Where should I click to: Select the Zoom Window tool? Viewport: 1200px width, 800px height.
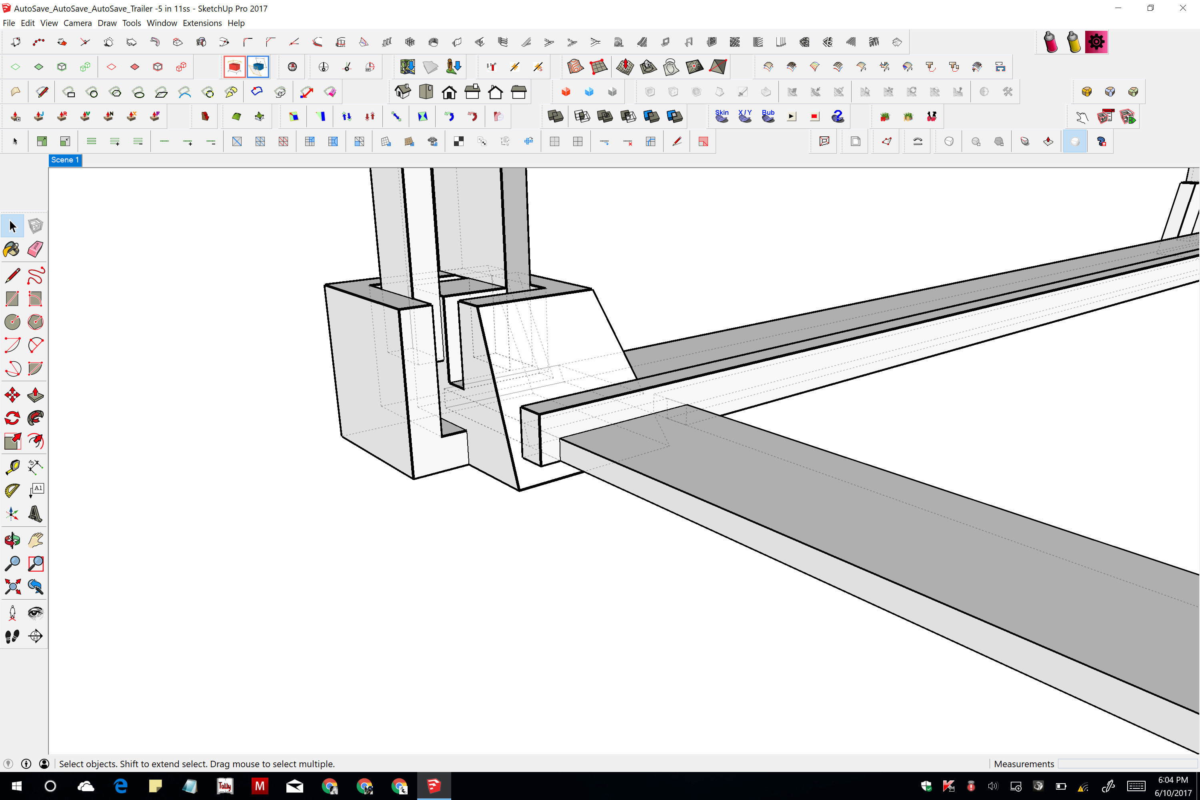[35, 563]
